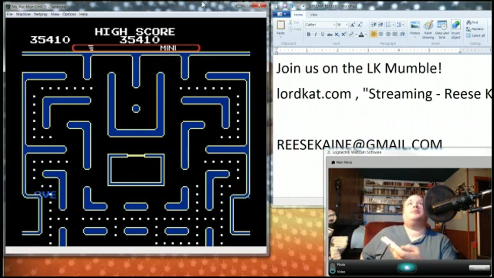Open the File menu in Nestopia
Screen dimensions: 494x278
click(x=10, y=14)
